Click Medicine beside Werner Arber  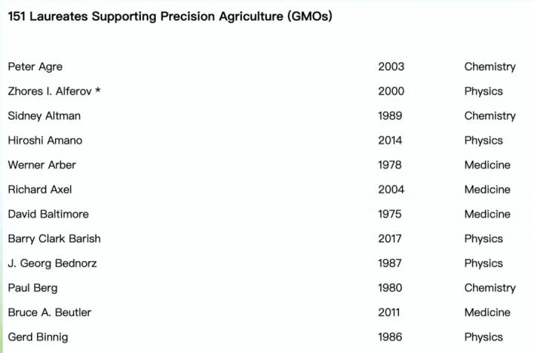point(487,165)
